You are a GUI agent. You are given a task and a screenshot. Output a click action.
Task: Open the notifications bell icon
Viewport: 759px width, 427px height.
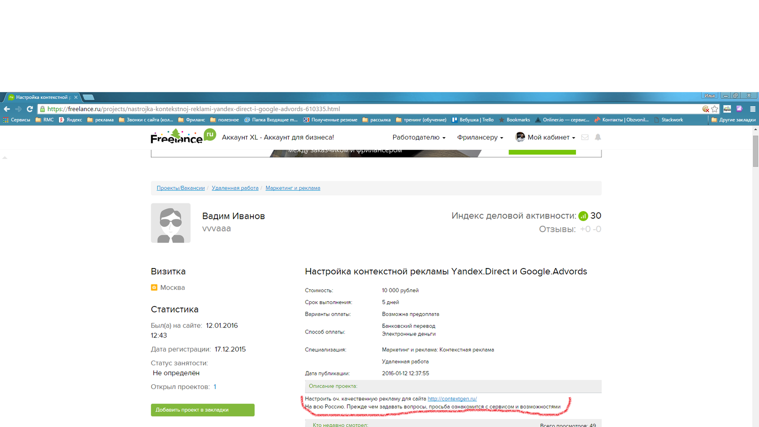coord(598,137)
